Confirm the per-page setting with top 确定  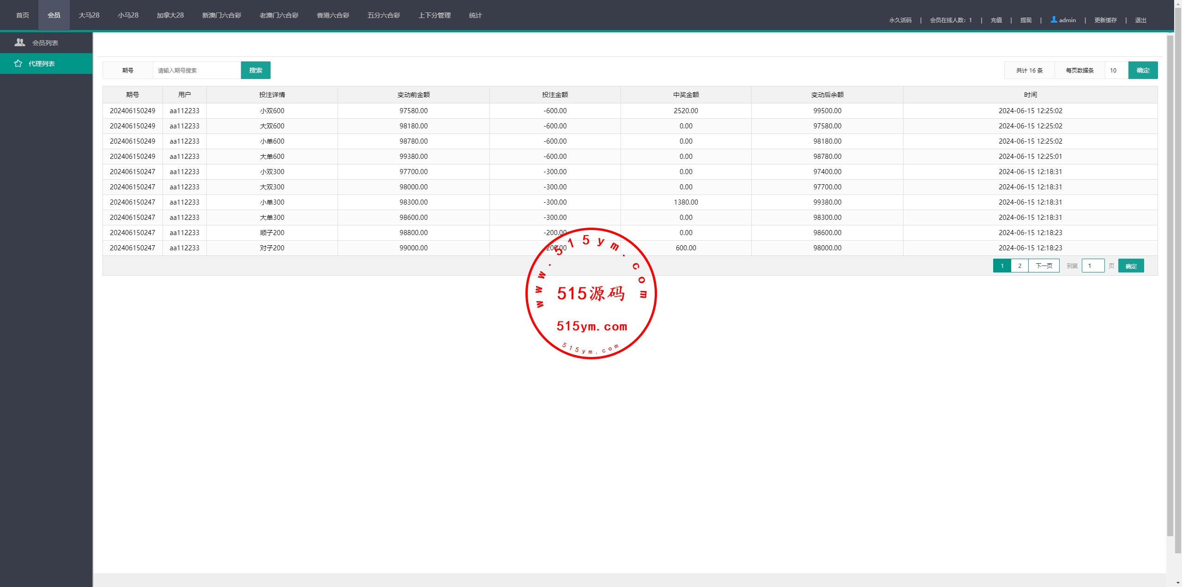pos(1143,71)
